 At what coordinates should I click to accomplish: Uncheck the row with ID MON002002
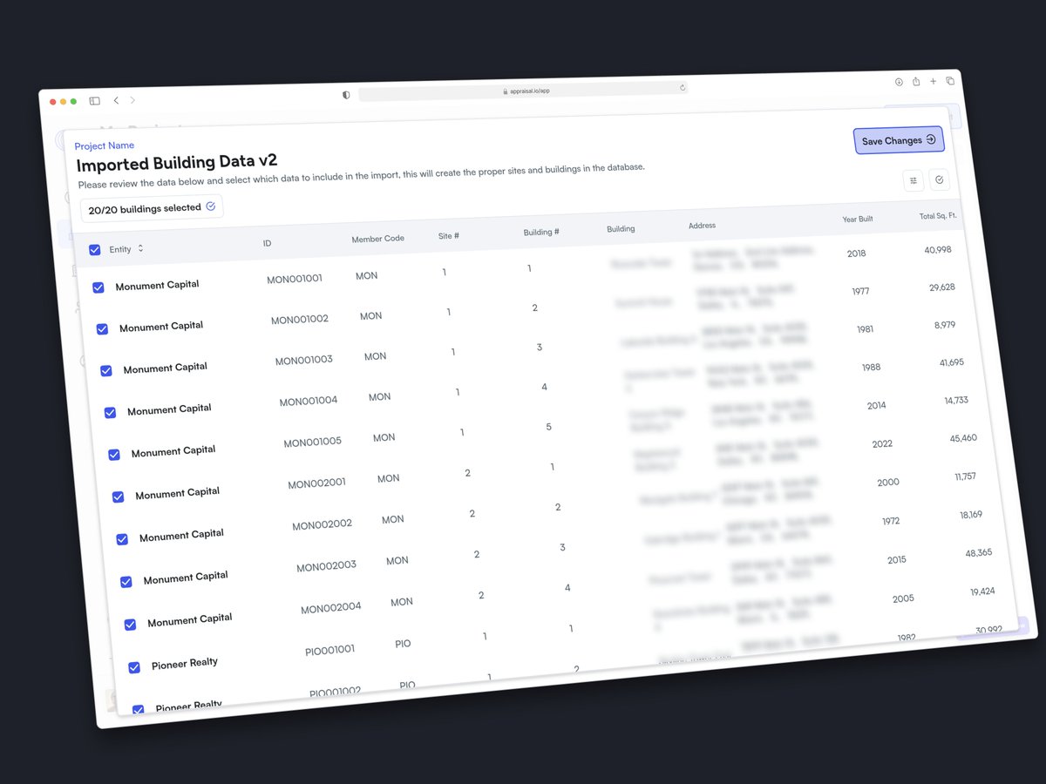(x=122, y=539)
